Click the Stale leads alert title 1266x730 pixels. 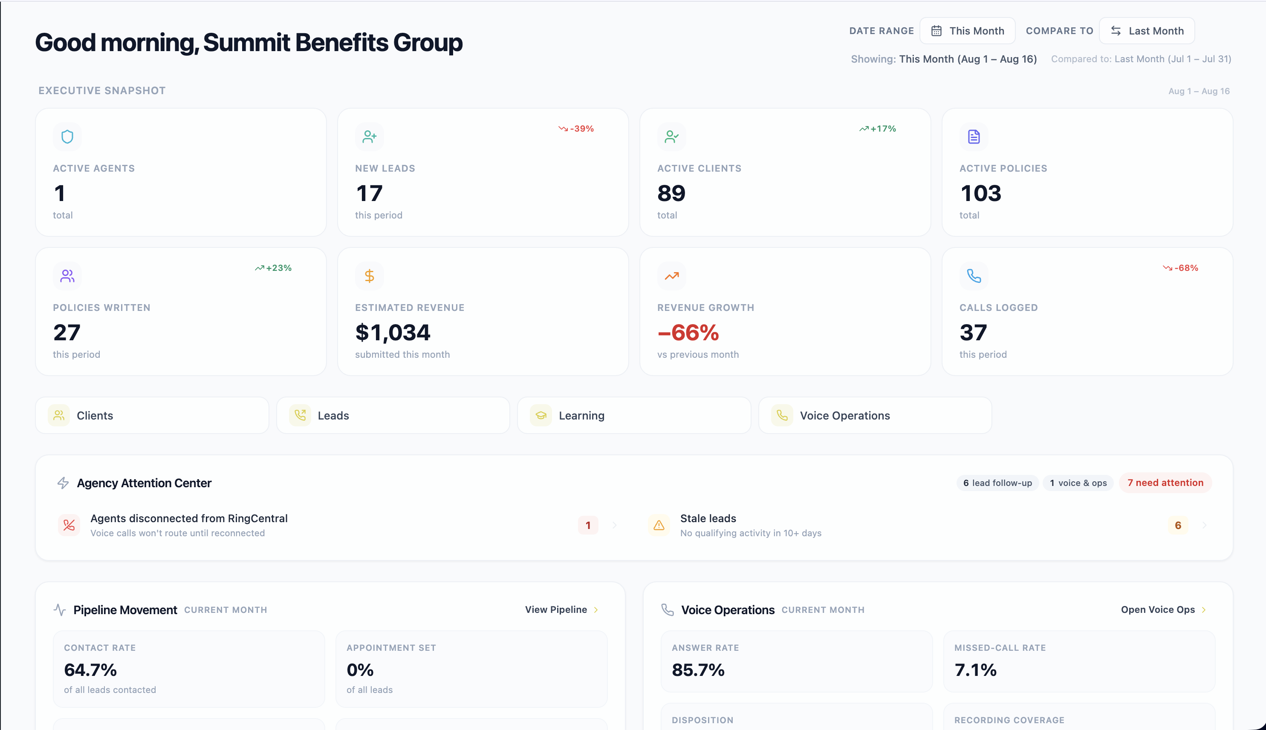click(x=708, y=518)
